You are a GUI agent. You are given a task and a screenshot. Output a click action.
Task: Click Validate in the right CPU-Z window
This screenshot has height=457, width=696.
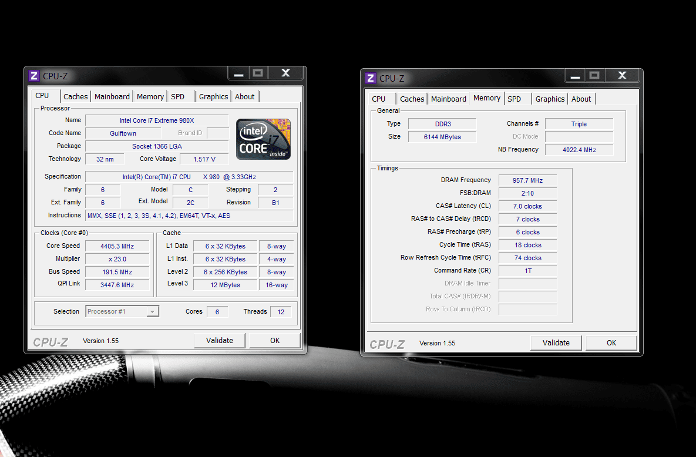[556, 343]
